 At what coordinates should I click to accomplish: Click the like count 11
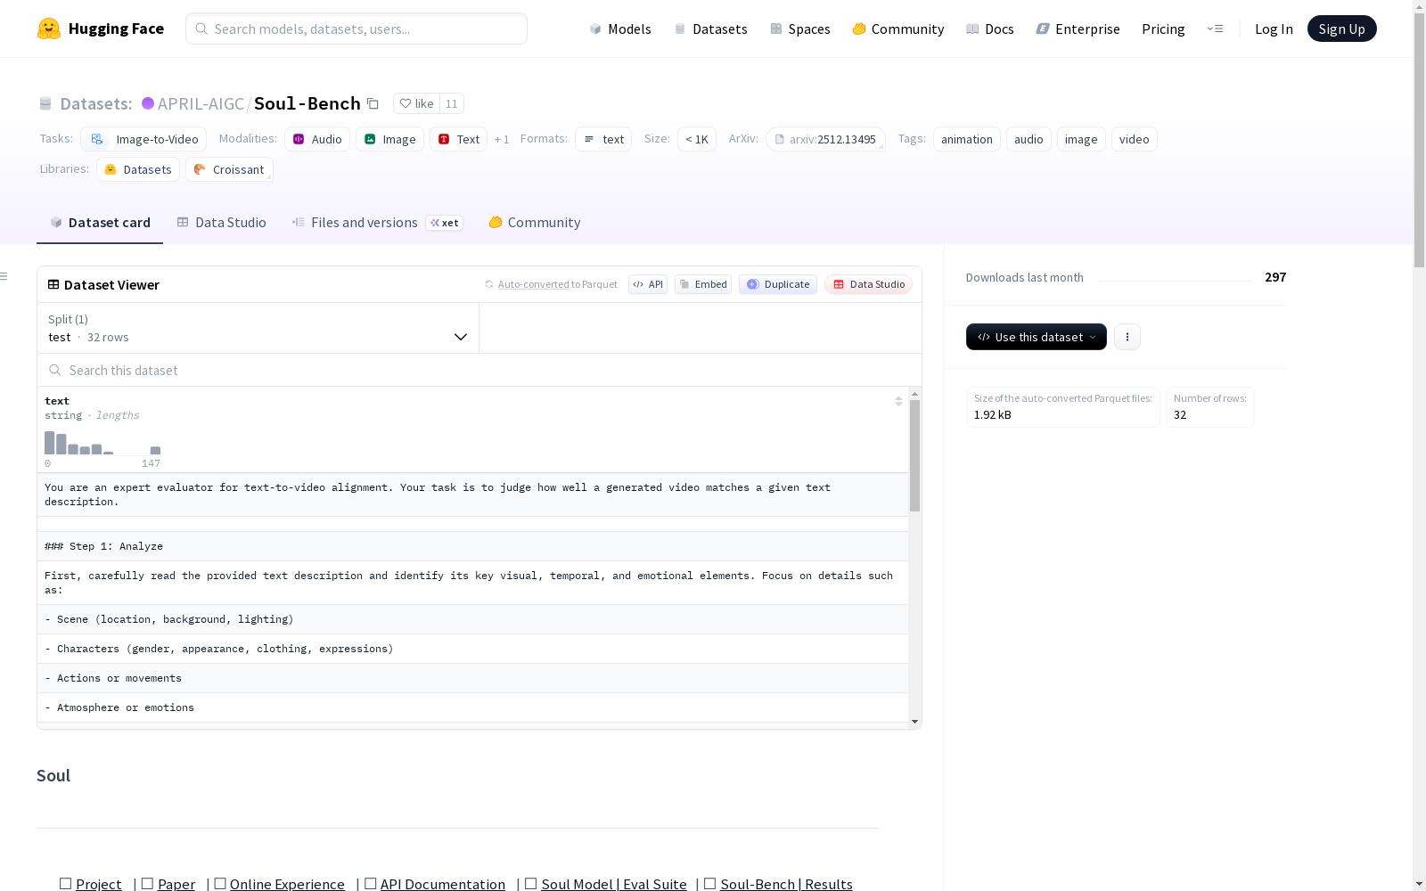(x=452, y=103)
